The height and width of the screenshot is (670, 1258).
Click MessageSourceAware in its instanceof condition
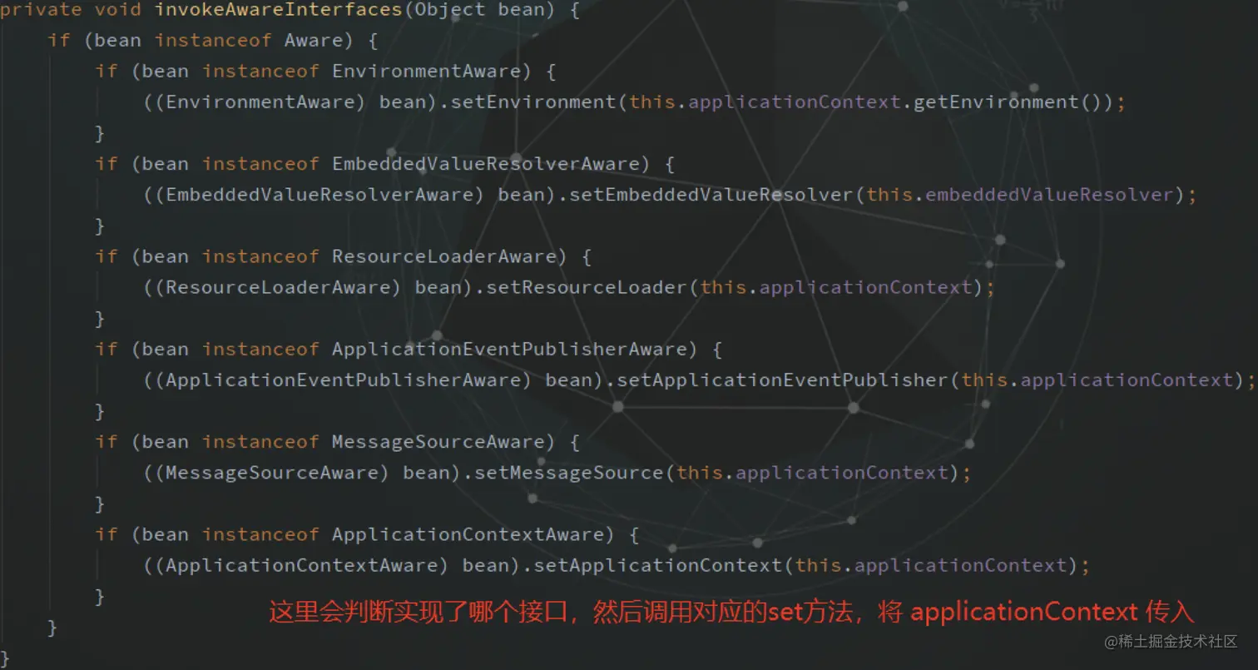point(438,441)
